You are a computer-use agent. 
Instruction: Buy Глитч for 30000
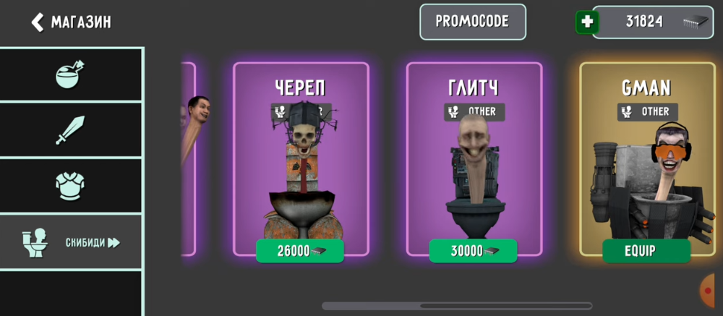[x=473, y=251]
